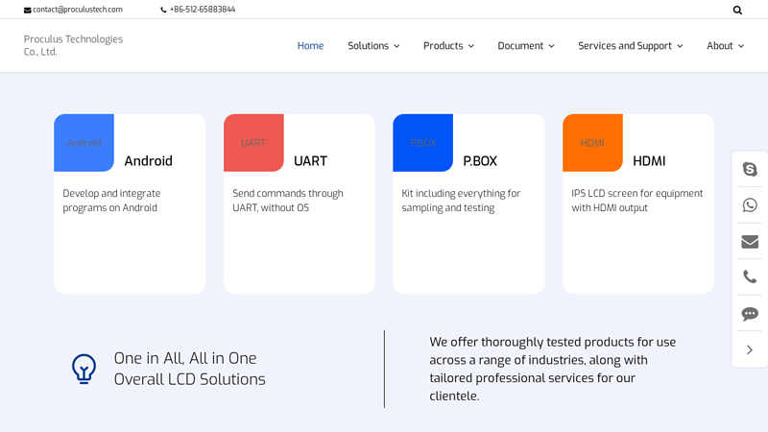Collapse the contact sidebar arrow
The width and height of the screenshot is (768, 432).
(750, 349)
